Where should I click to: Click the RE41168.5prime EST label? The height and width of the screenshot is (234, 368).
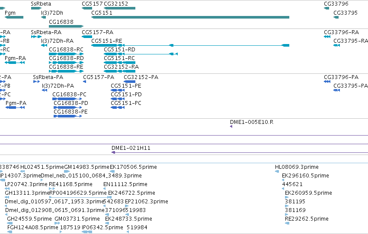[x=70, y=185]
